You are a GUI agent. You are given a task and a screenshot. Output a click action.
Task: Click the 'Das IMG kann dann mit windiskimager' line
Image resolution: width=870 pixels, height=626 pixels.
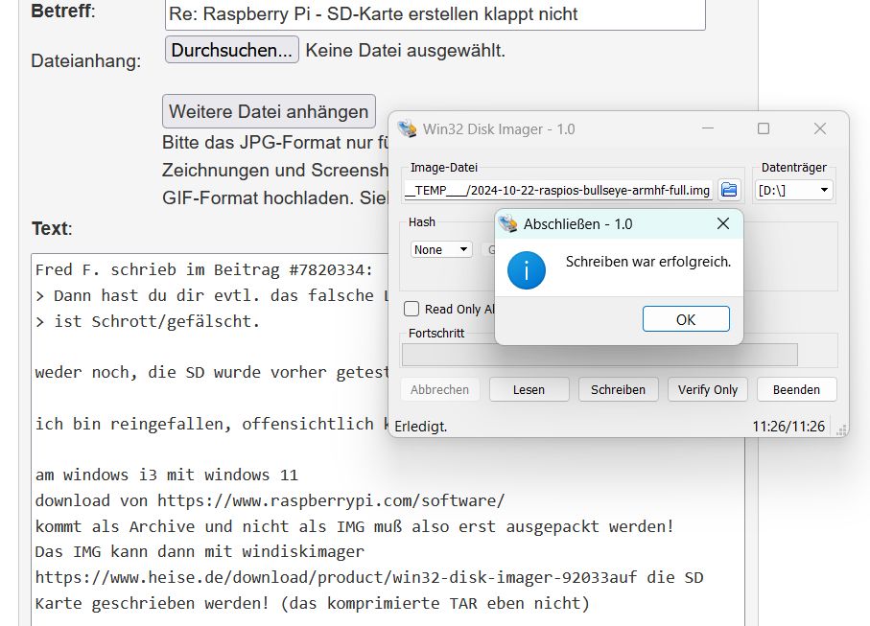200,551
